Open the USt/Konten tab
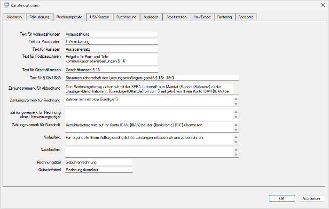 point(100,17)
